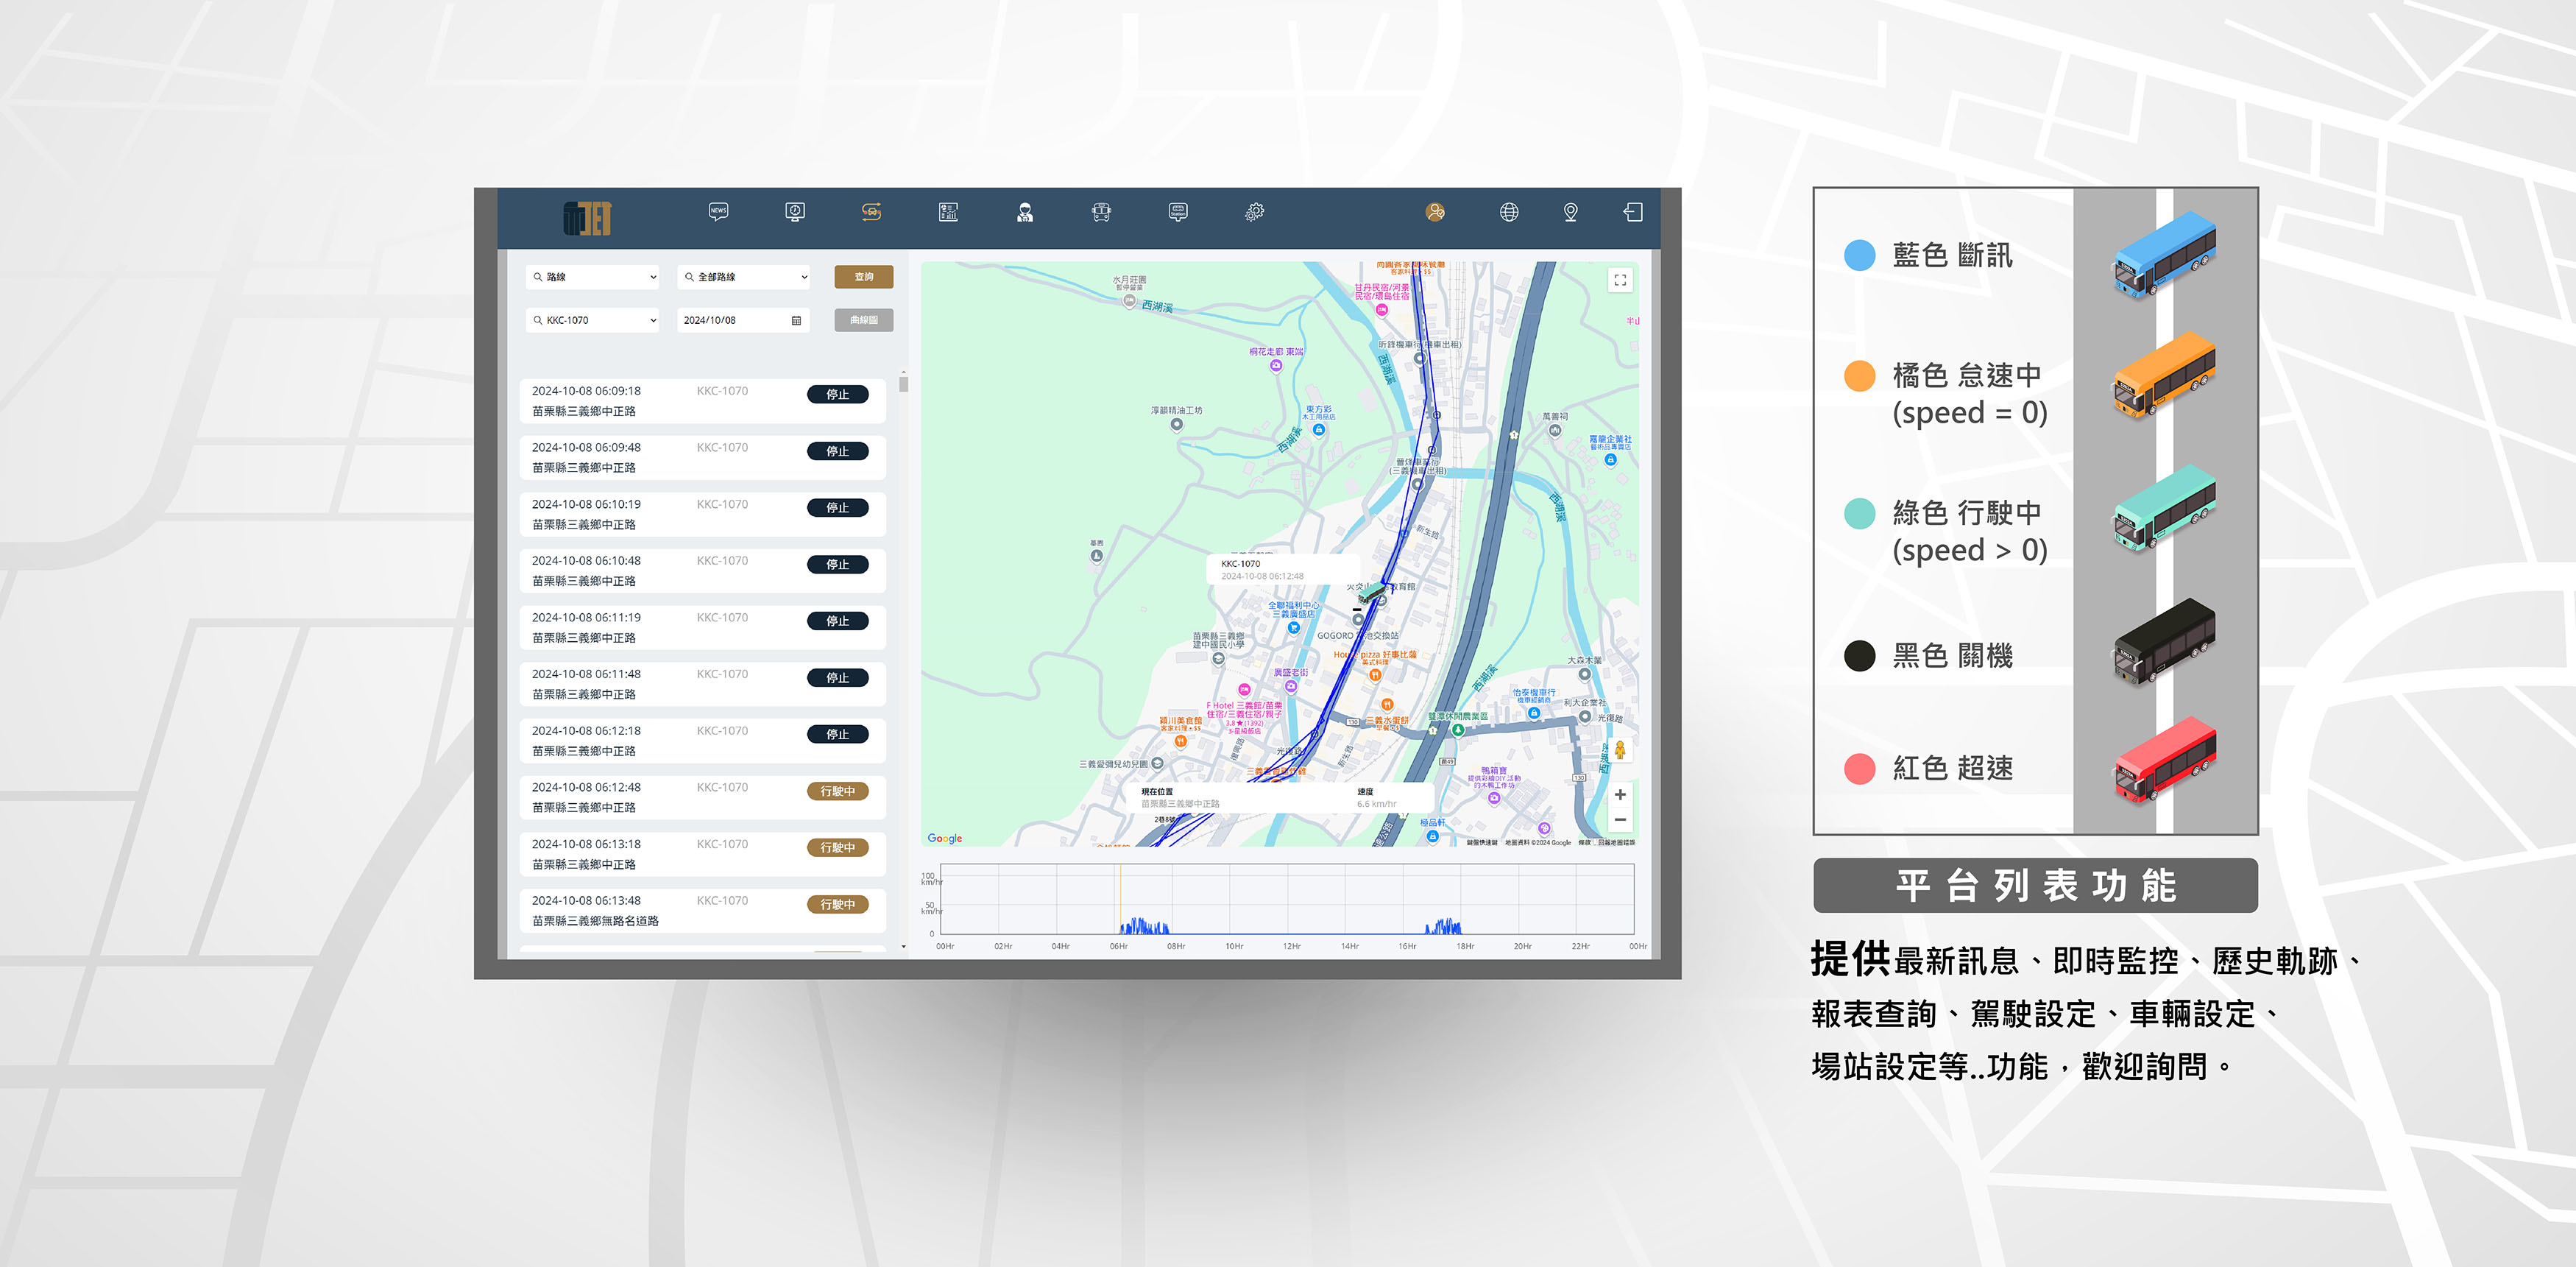Select the 06:10:48 track record

click(703, 571)
